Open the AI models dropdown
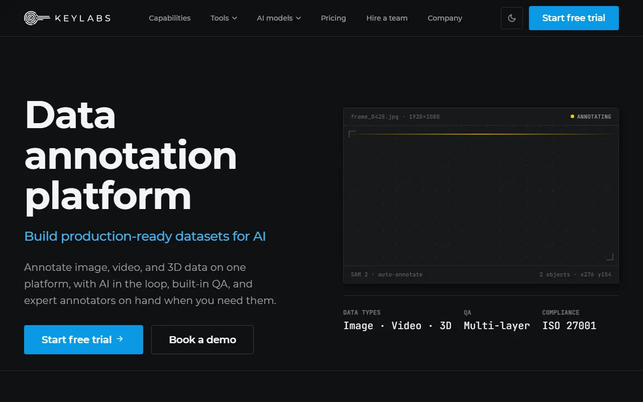Image resolution: width=643 pixels, height=402 pixels. (279, 18)
